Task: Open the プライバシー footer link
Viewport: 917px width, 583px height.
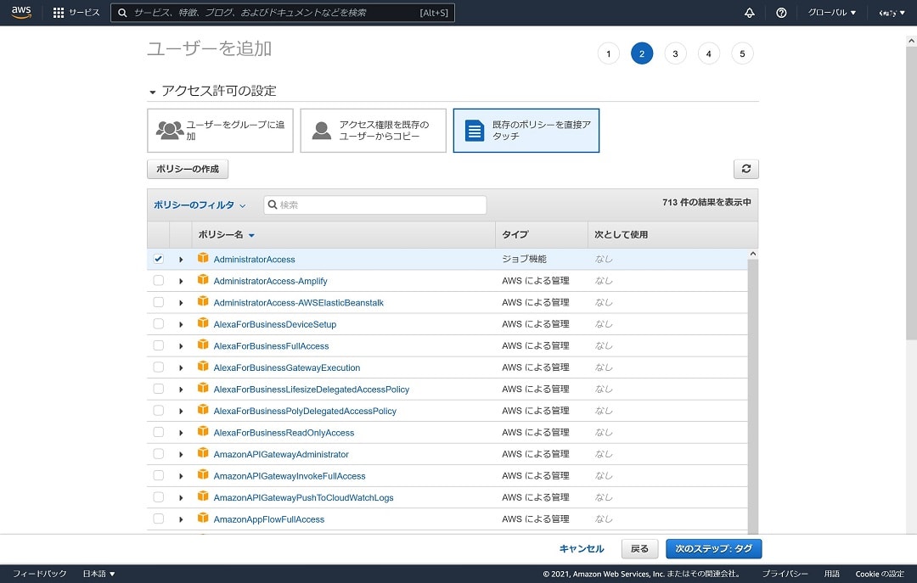Action: coord(785,574)
